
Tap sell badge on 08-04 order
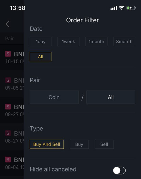click(x=8, y=159)
